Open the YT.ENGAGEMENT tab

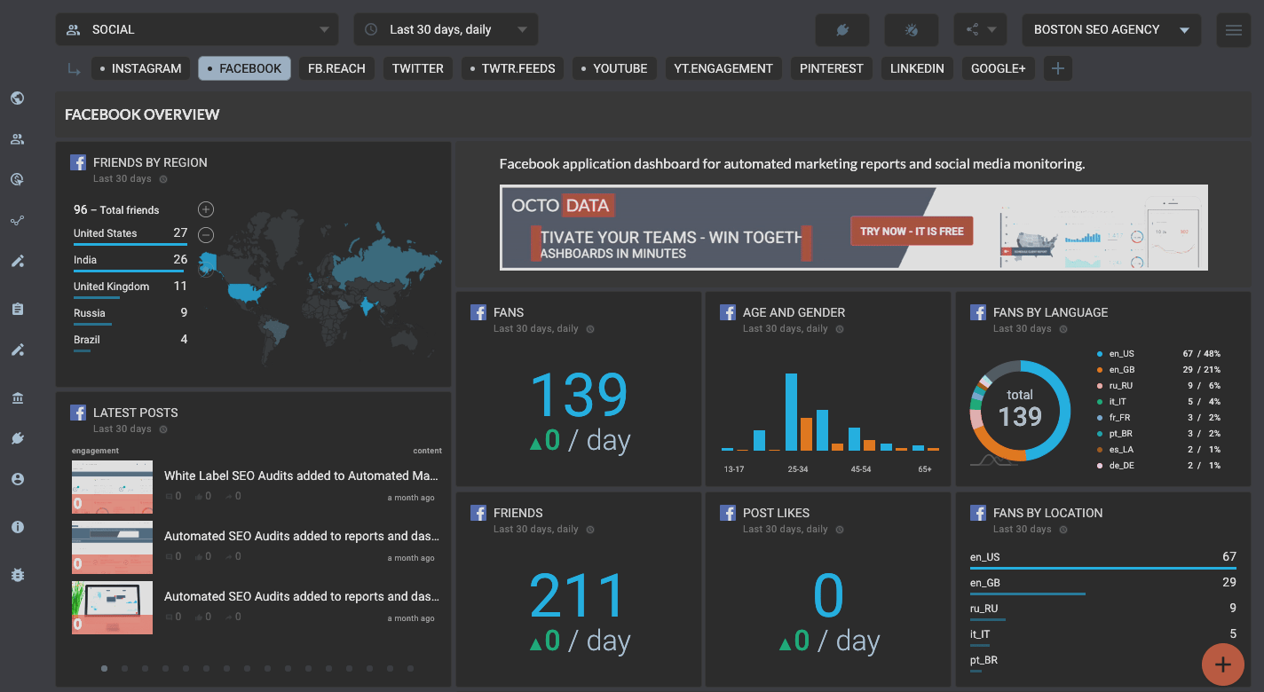(723, 68)
